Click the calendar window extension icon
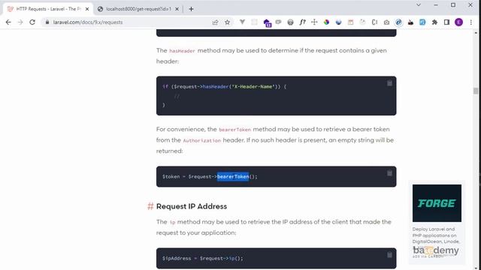481x270 pixels. pos(351,22)
